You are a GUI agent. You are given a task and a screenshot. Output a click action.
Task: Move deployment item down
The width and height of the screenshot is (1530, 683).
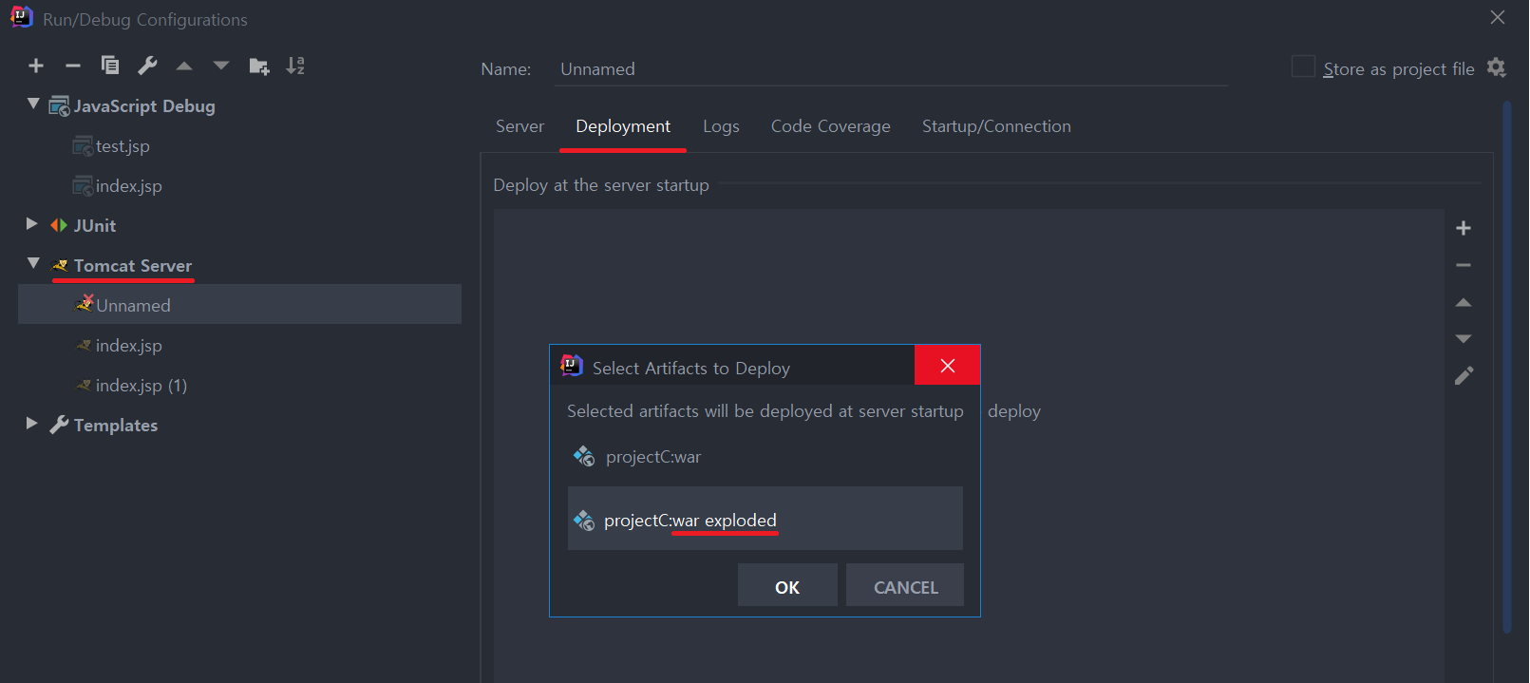coord(1464,339)
